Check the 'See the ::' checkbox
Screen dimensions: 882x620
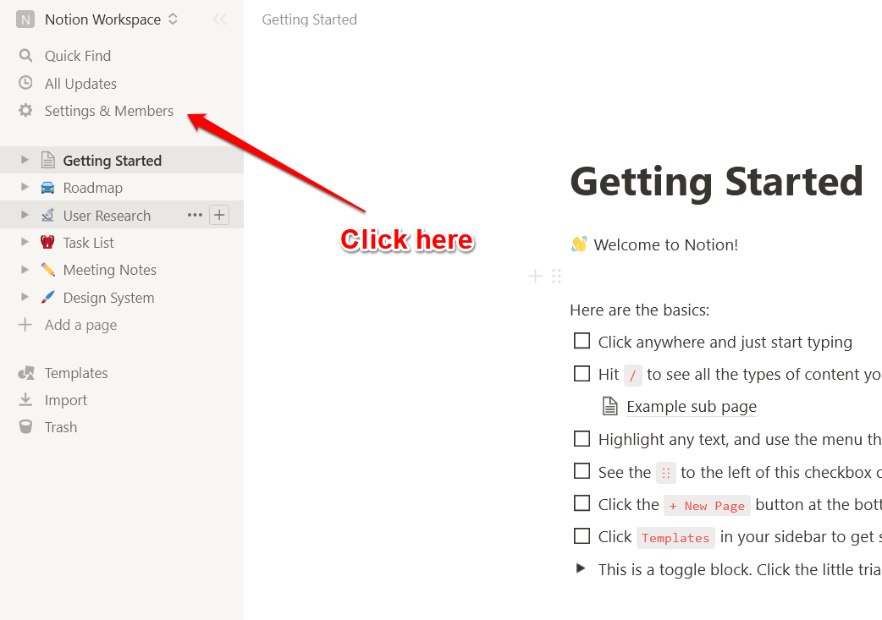[582, 470]
